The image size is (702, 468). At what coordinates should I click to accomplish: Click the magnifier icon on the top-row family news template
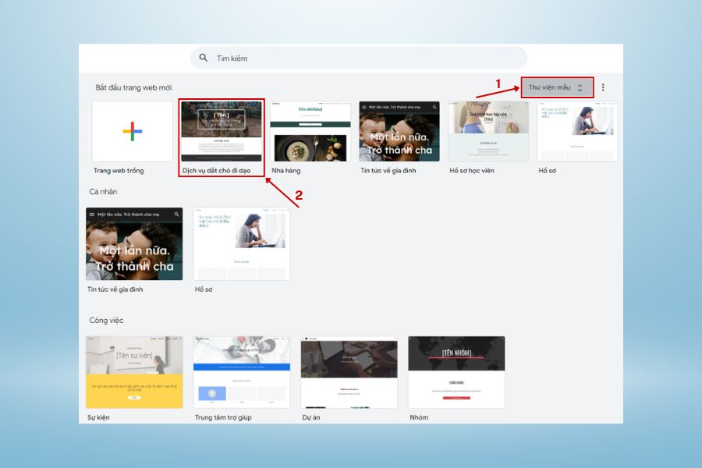tap(435, 106)
